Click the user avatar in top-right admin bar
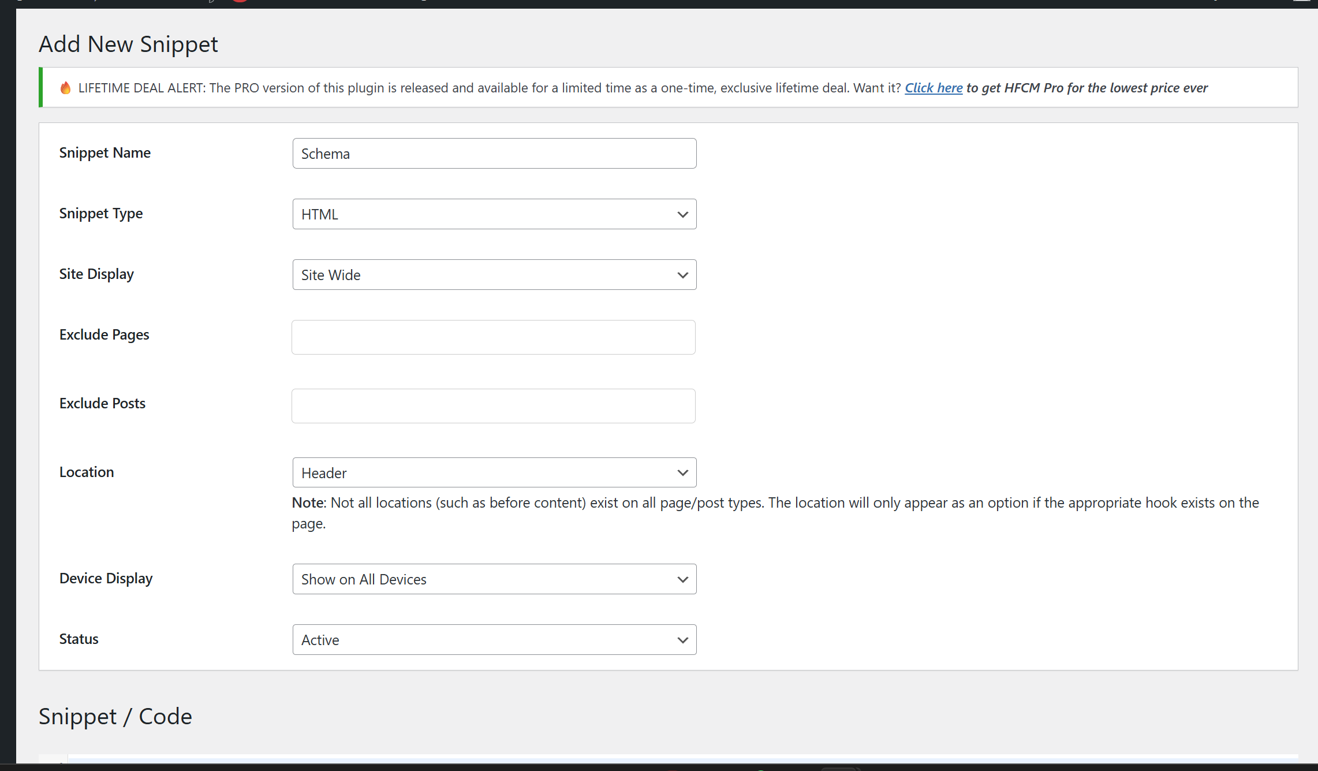 tap(1305, 2)
